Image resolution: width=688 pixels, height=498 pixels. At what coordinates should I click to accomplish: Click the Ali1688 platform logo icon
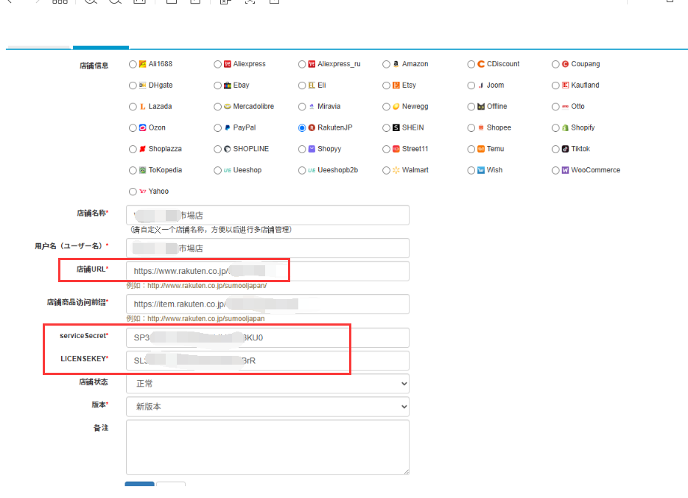point(143,64)
